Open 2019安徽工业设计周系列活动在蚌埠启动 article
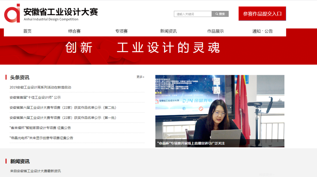Image resolution: width=317 pixels, height=177 pixels. click(x=41, y=87)
